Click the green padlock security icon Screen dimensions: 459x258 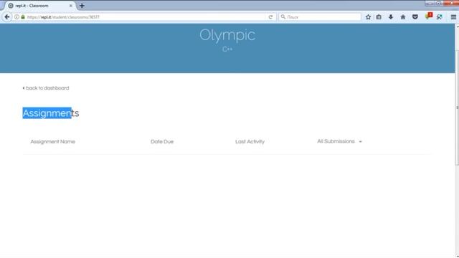(x=23, y=17)
